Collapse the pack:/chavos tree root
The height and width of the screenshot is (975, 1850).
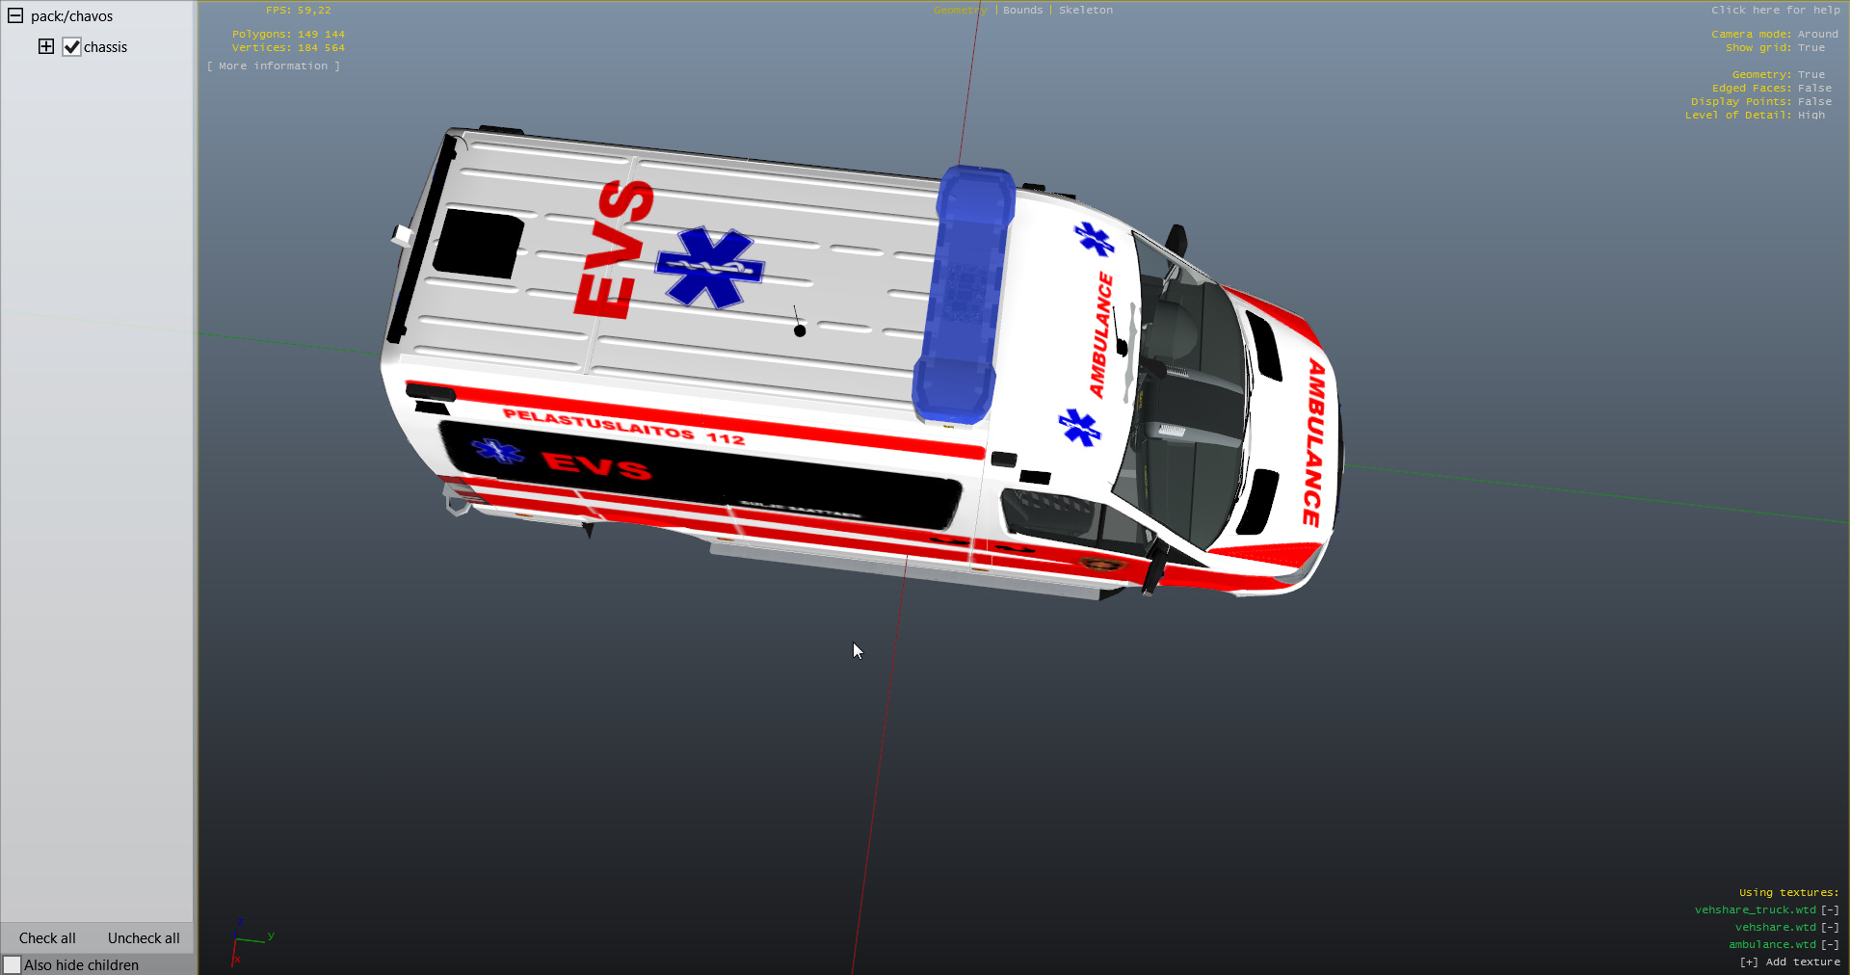15,15
